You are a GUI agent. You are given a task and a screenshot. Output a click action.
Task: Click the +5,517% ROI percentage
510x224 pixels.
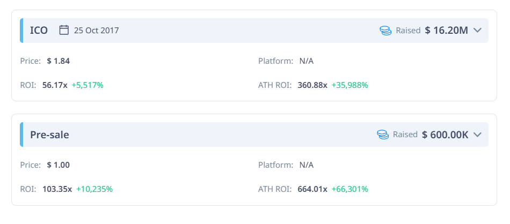[88, 85]
